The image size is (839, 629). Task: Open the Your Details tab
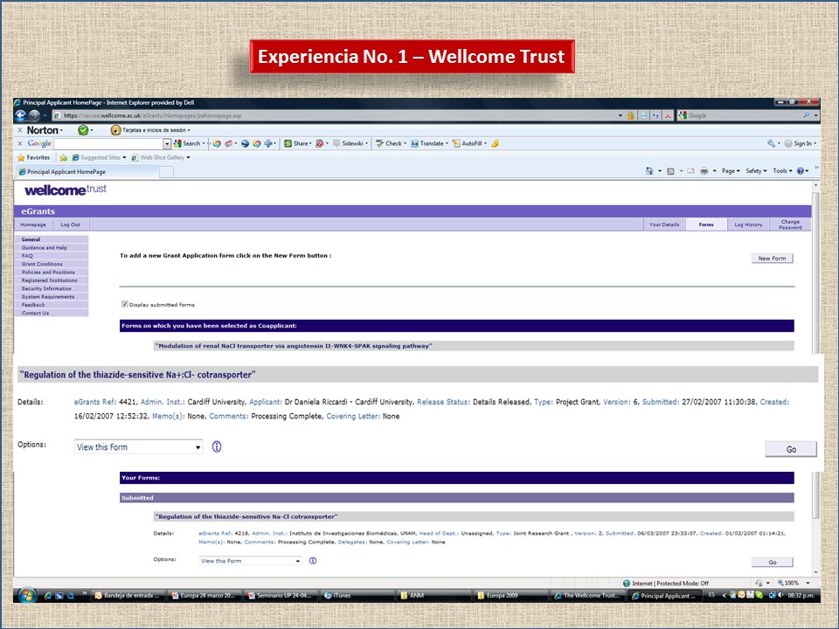(664, 225)
